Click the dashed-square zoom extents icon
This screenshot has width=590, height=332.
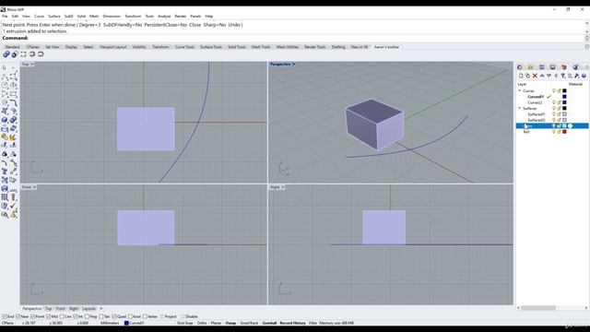pyautogui.click(x=23, y=54)
